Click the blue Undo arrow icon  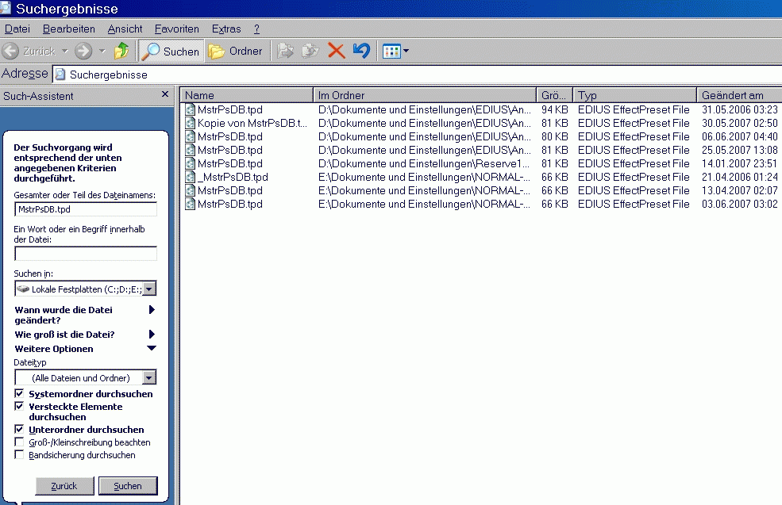(361, 51)
